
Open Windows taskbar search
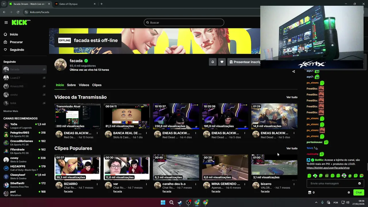171,202
